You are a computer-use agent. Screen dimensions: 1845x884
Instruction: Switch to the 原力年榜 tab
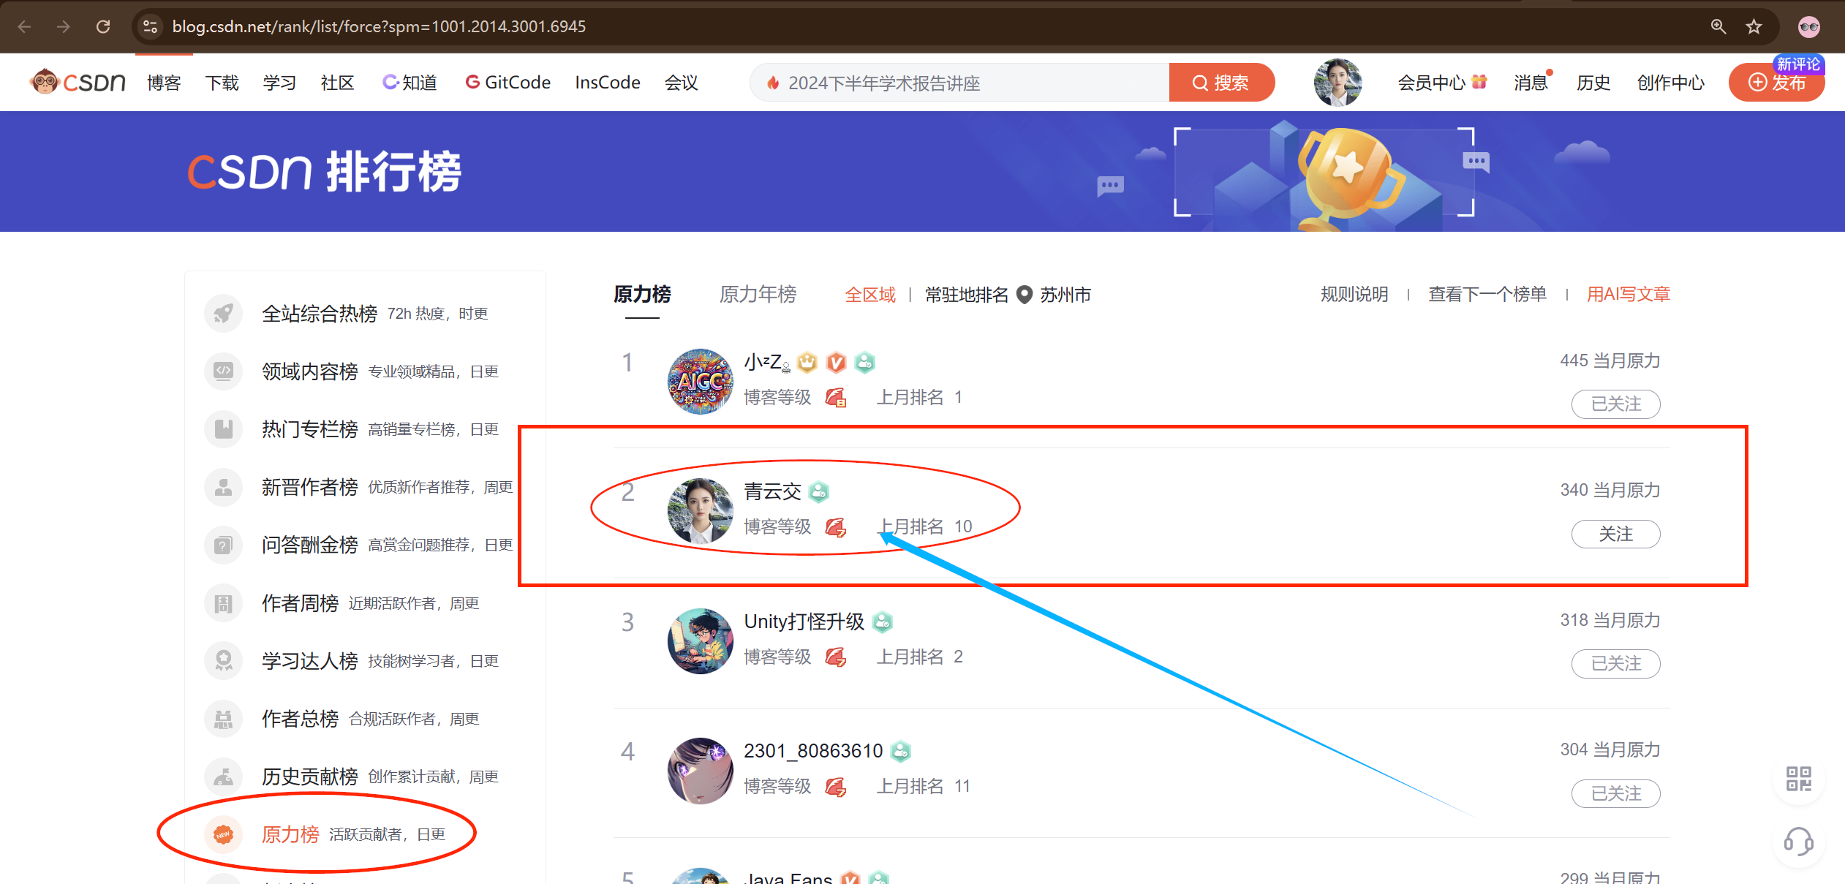[x=758, y=295]
